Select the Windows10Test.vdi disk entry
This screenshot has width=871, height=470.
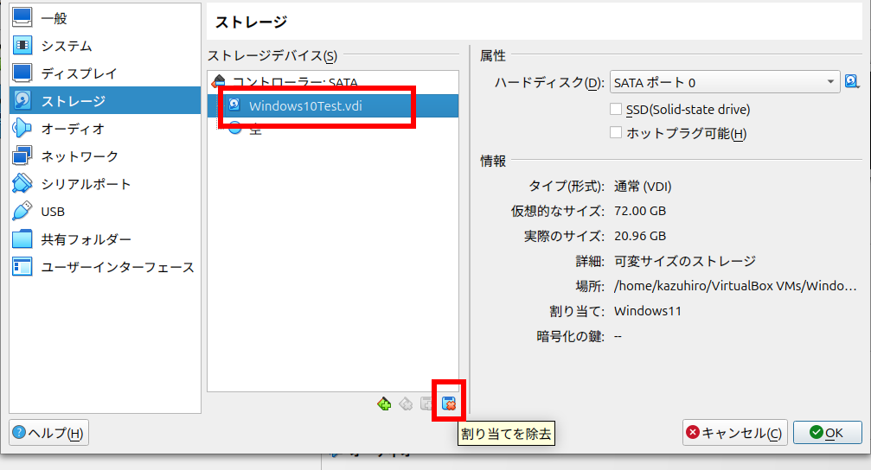click(304, 106)
